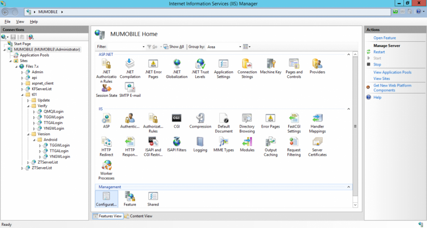Expand the Admin node in tree
This screenshot has height=228, width=427.
tap(22, 72)
